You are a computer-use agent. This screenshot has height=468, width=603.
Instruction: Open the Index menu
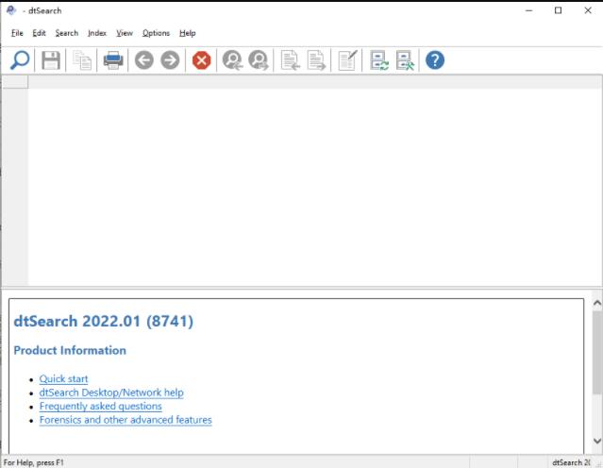tap(97, 33)
